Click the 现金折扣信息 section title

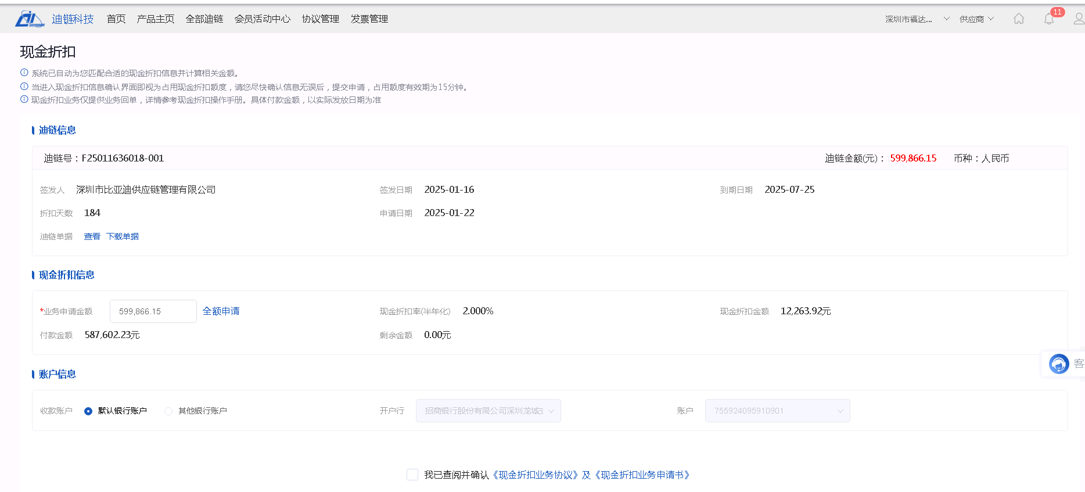(67, 275)
